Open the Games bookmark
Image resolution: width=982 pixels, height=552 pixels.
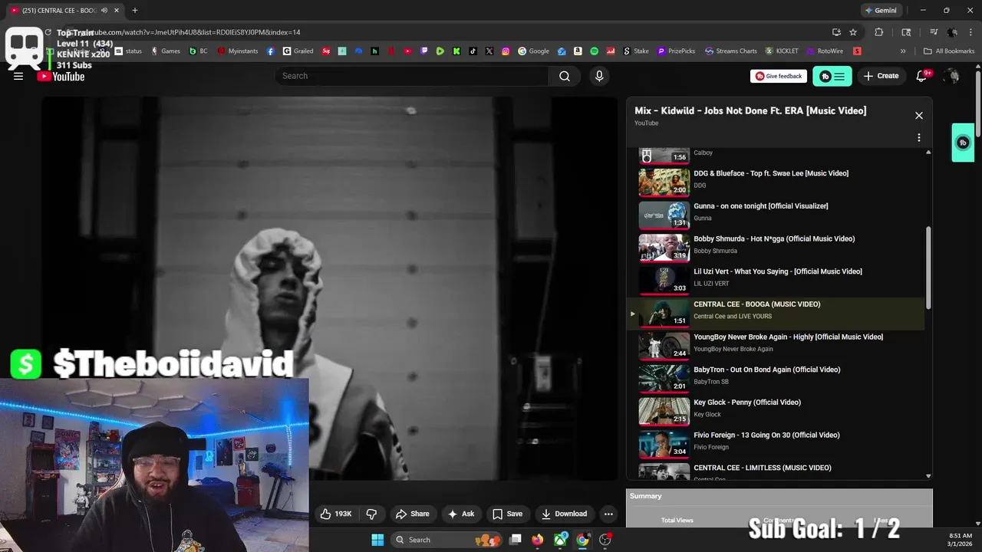(166, 51)
